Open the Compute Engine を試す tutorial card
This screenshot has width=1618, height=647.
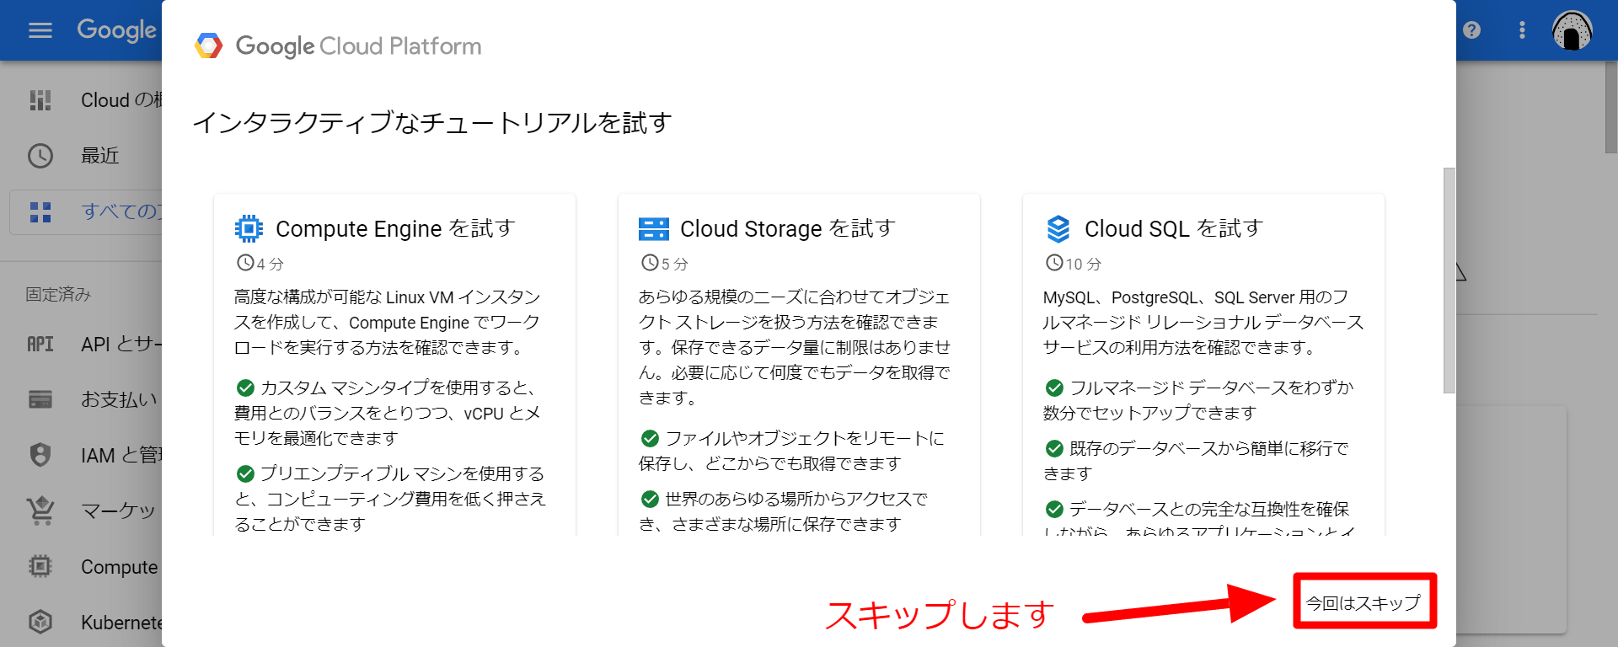point(394,365)
